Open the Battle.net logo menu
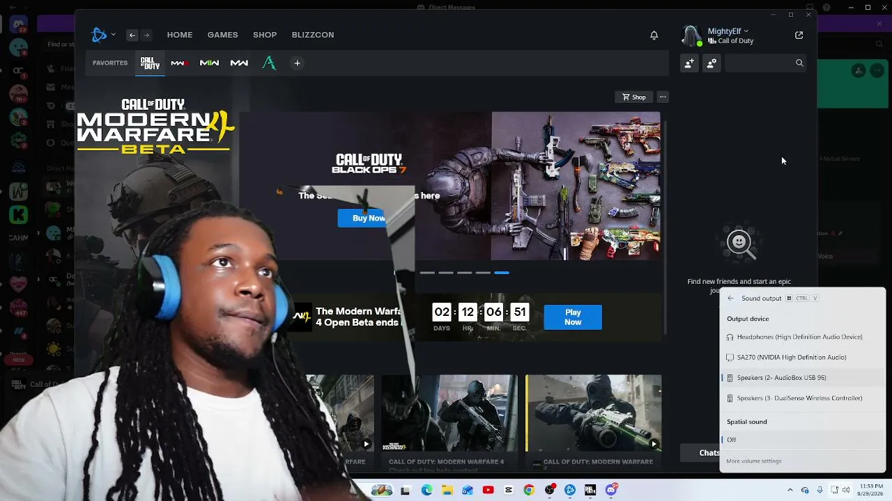Viewport: 892px width, 501px height. click(x=99, y=35)
